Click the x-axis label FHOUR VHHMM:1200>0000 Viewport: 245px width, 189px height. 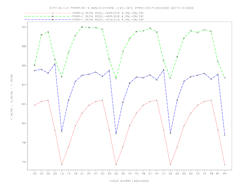tap(129, 181)
